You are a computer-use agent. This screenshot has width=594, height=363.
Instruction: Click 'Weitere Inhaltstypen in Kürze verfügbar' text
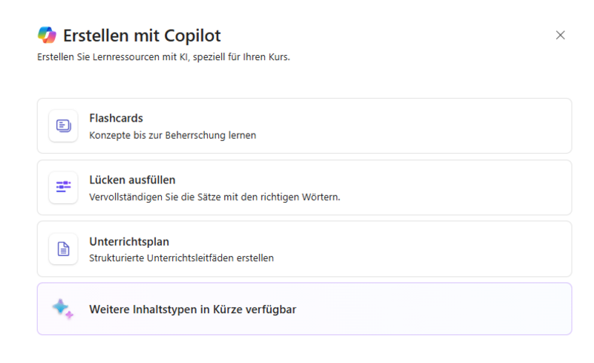pos(192,309)
